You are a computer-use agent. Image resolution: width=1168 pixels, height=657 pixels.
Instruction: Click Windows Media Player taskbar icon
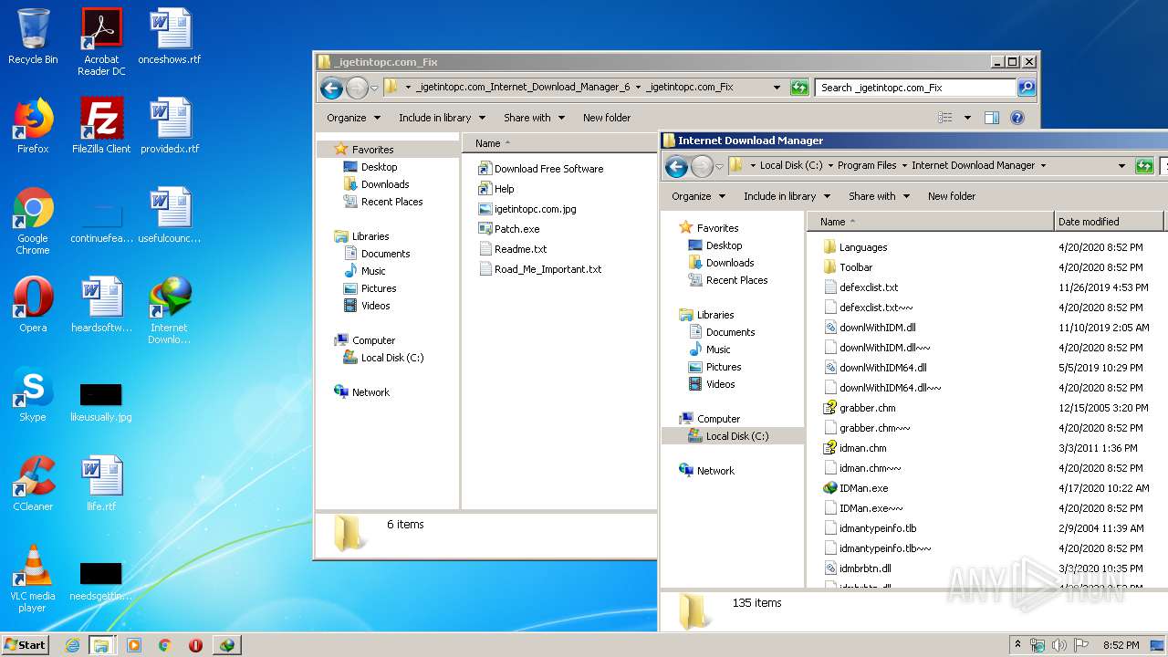coord(134,645)
